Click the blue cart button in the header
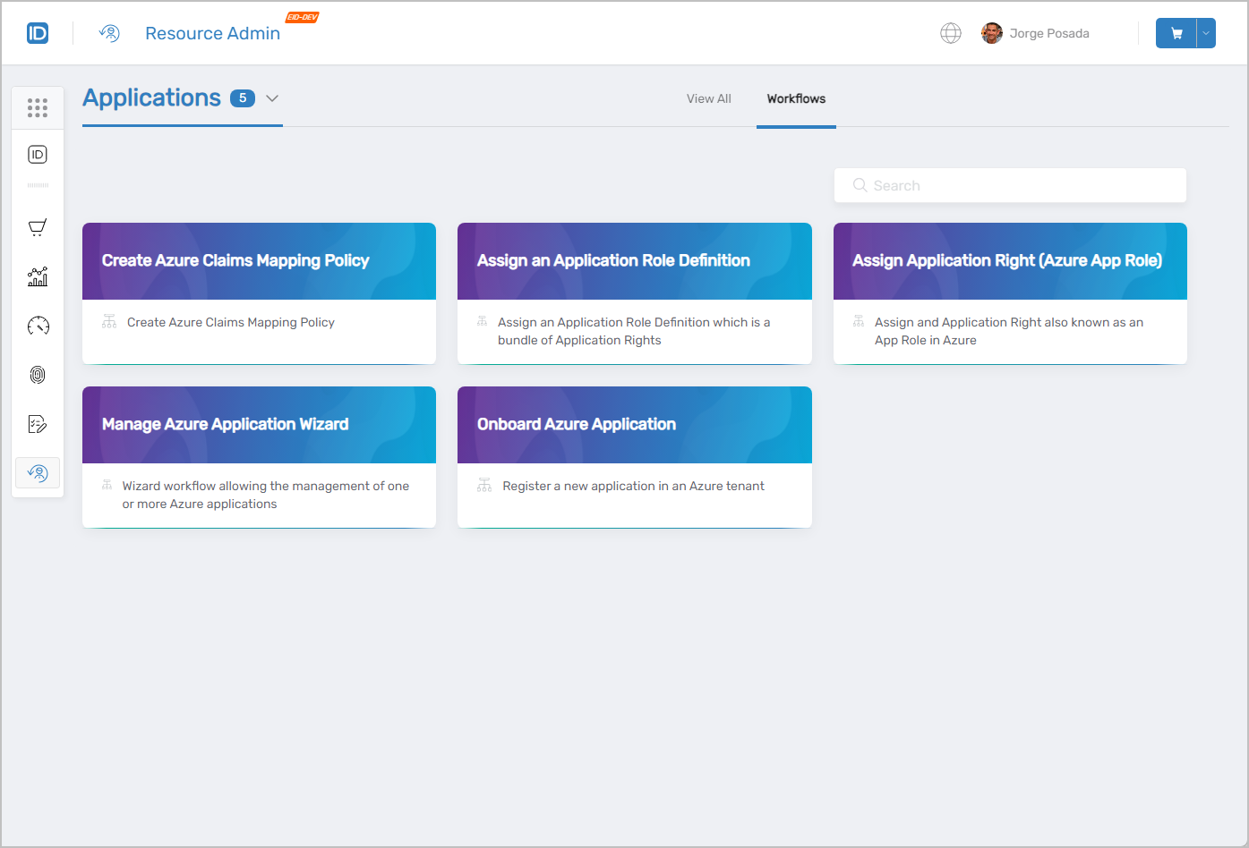 tap(1176, 32)
